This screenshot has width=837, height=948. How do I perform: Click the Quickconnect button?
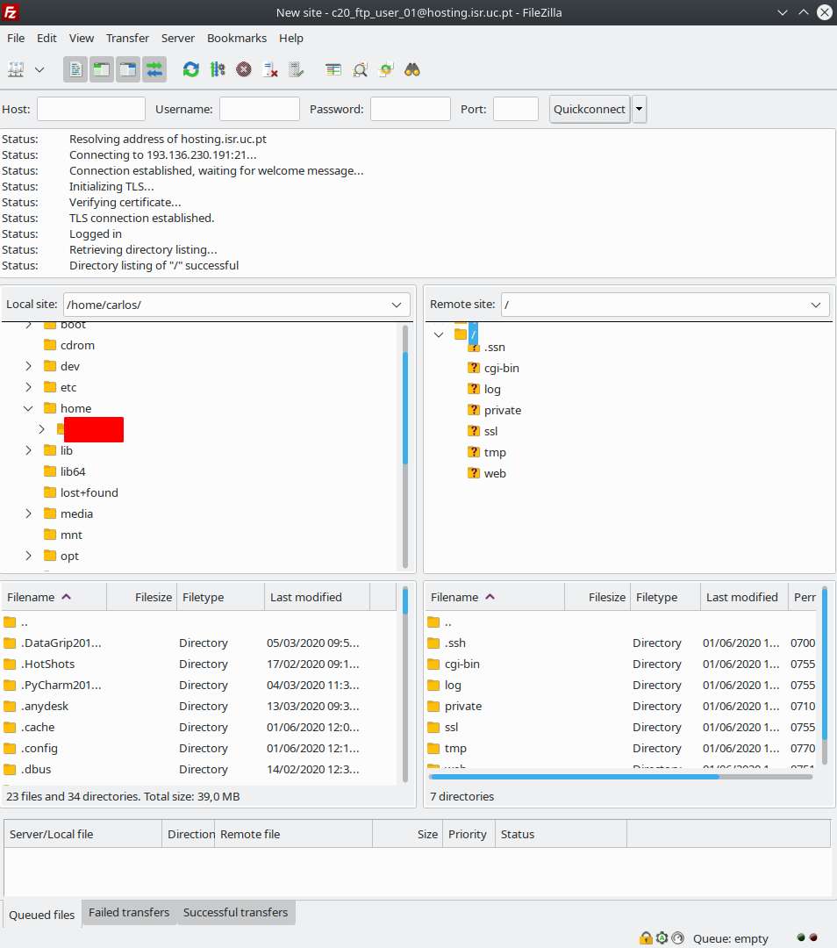[x=590, y=110]
